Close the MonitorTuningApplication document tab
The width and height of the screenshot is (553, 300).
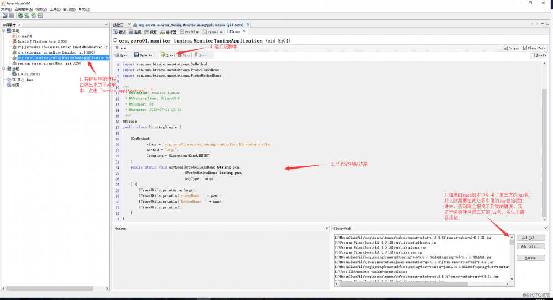pos(248,25)
